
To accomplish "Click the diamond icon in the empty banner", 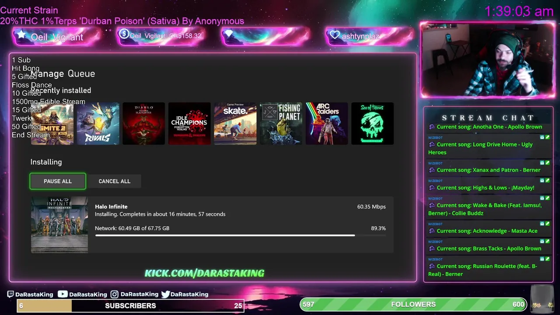I will pyautogui.click(x=230, y=34).
